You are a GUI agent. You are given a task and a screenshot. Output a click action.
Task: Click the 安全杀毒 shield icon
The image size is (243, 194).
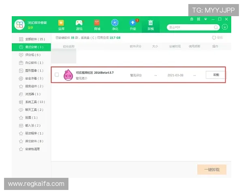coord(21,78)
